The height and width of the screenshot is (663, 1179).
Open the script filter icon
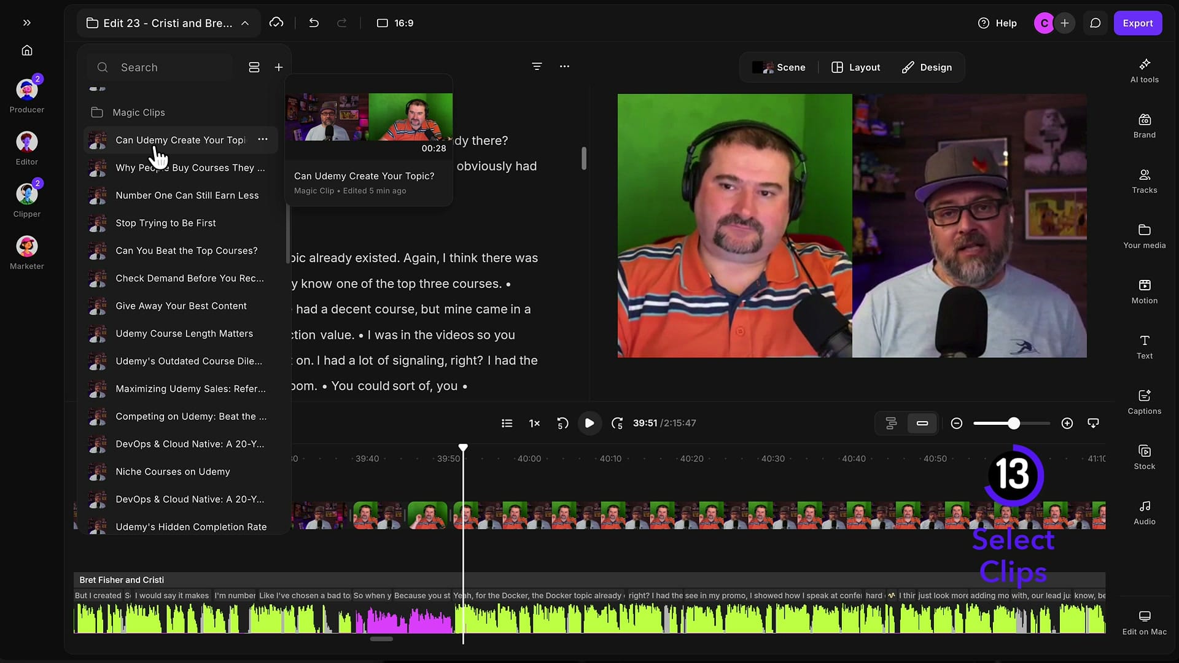(537, 66)
